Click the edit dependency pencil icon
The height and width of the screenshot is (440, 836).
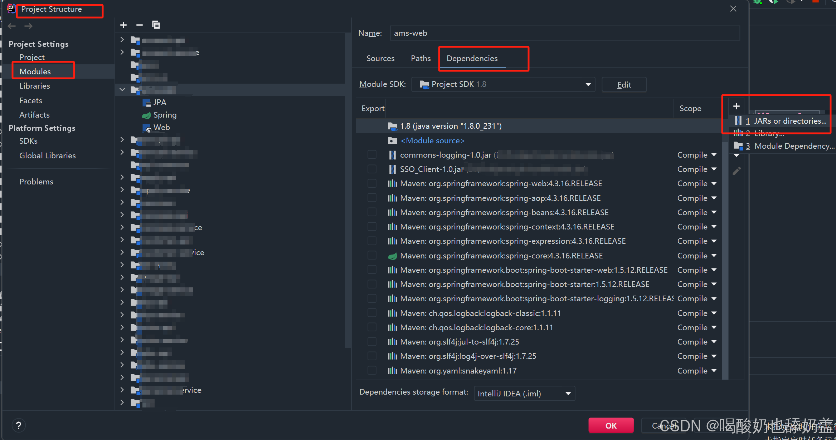tap(736, 171)
